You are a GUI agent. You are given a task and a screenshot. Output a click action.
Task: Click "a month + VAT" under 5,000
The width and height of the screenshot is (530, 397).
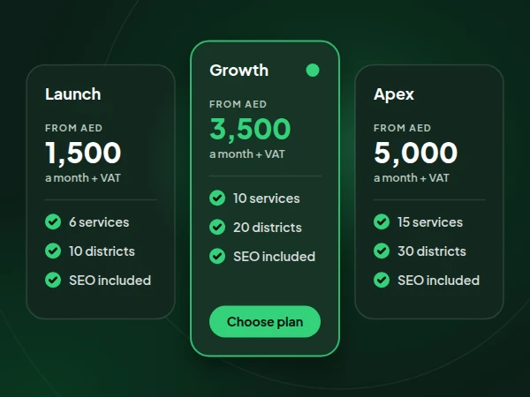pos(412,177)
